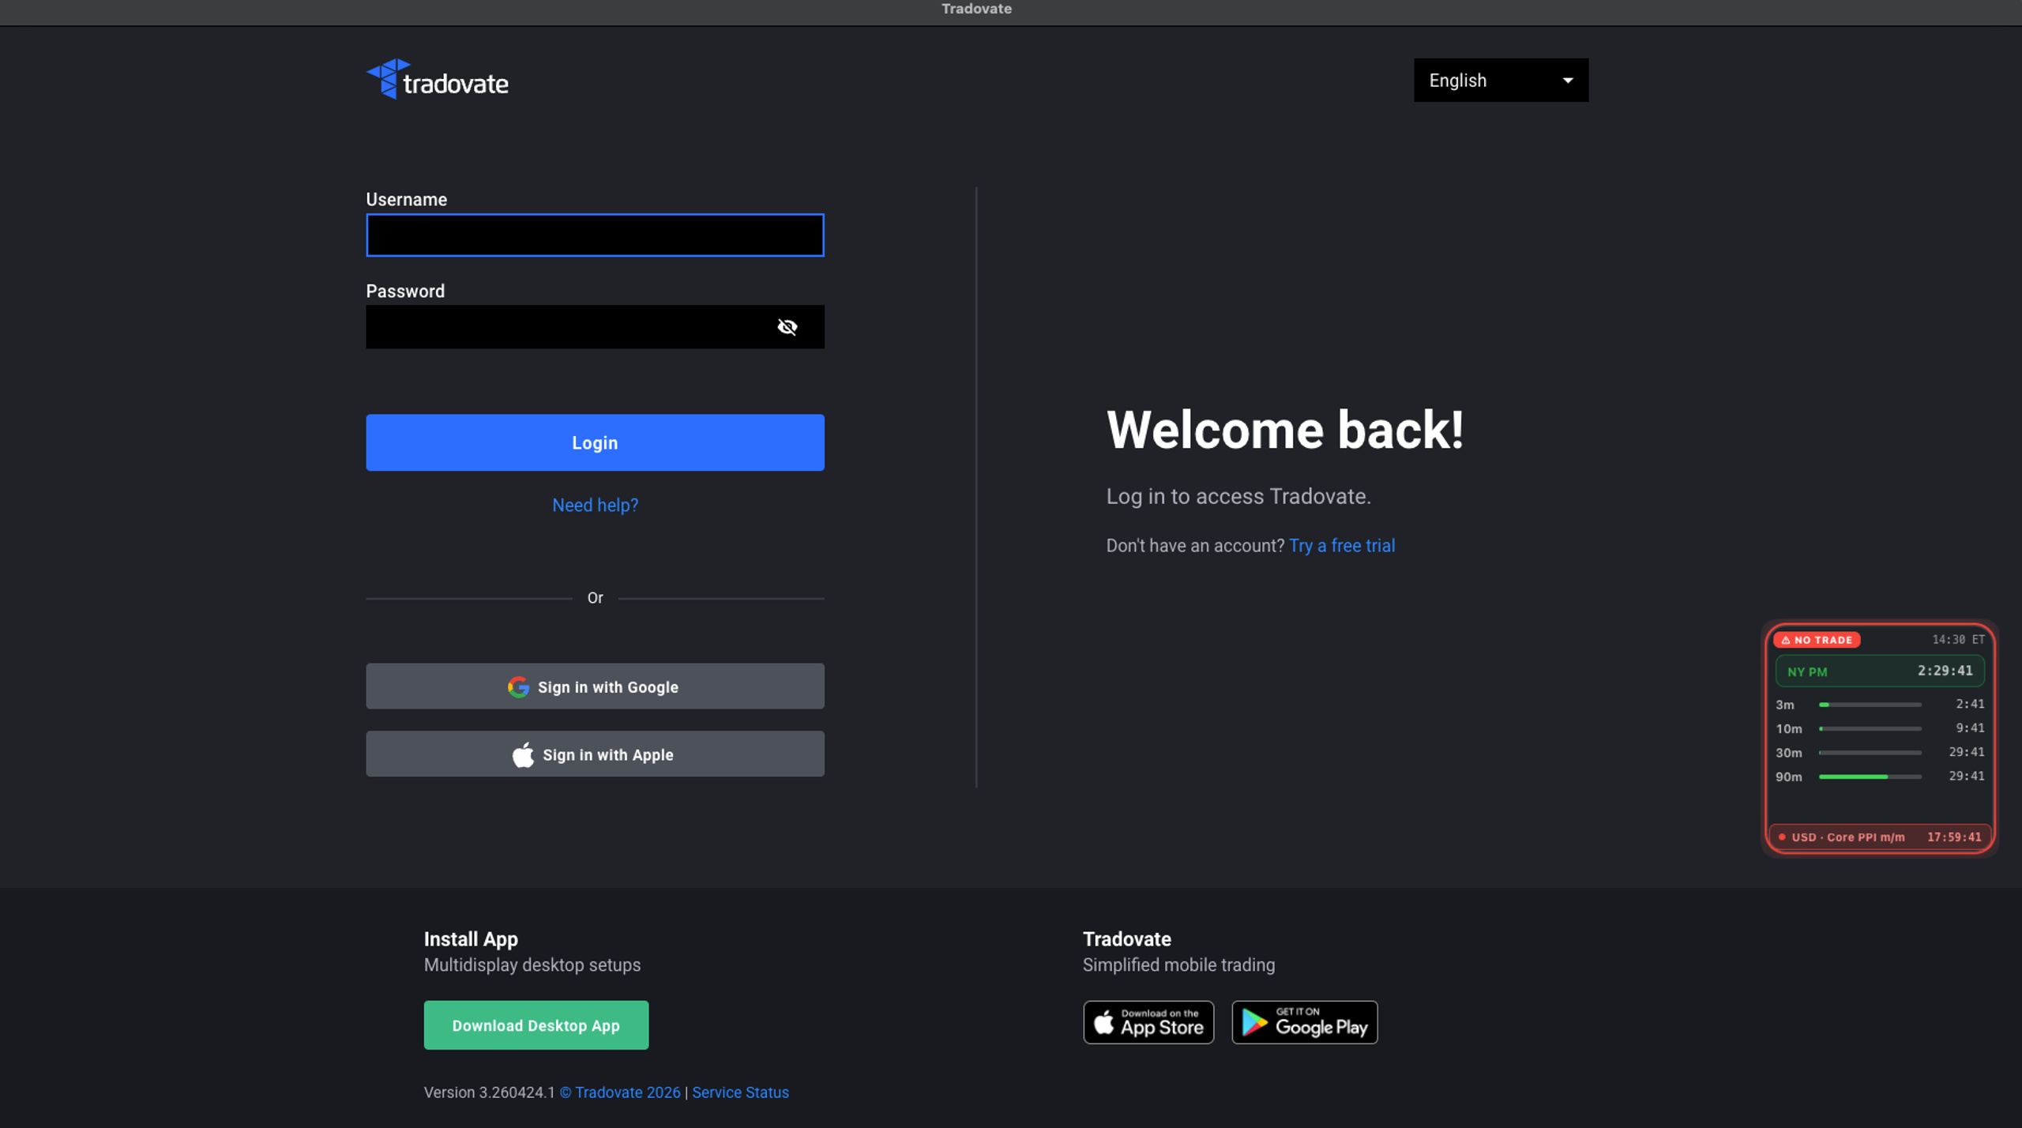Choose Sign in with Google
Screen dimensions: 2022x1128
point(595,686)
